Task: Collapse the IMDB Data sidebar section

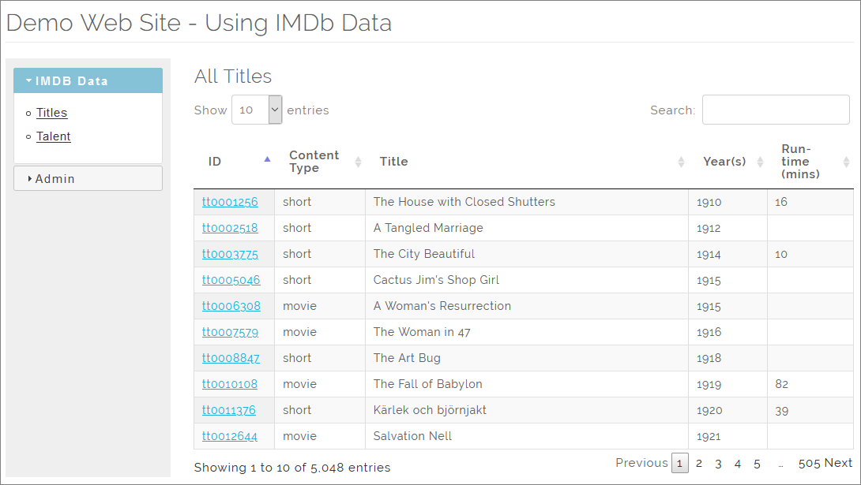Action: (88, 80)
